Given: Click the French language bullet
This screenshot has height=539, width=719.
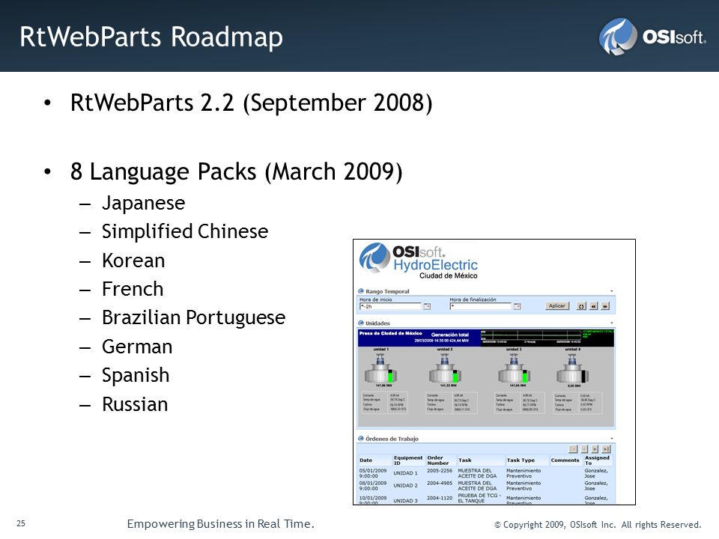Looking at the screenshot, I should click(x=133, y=289).
